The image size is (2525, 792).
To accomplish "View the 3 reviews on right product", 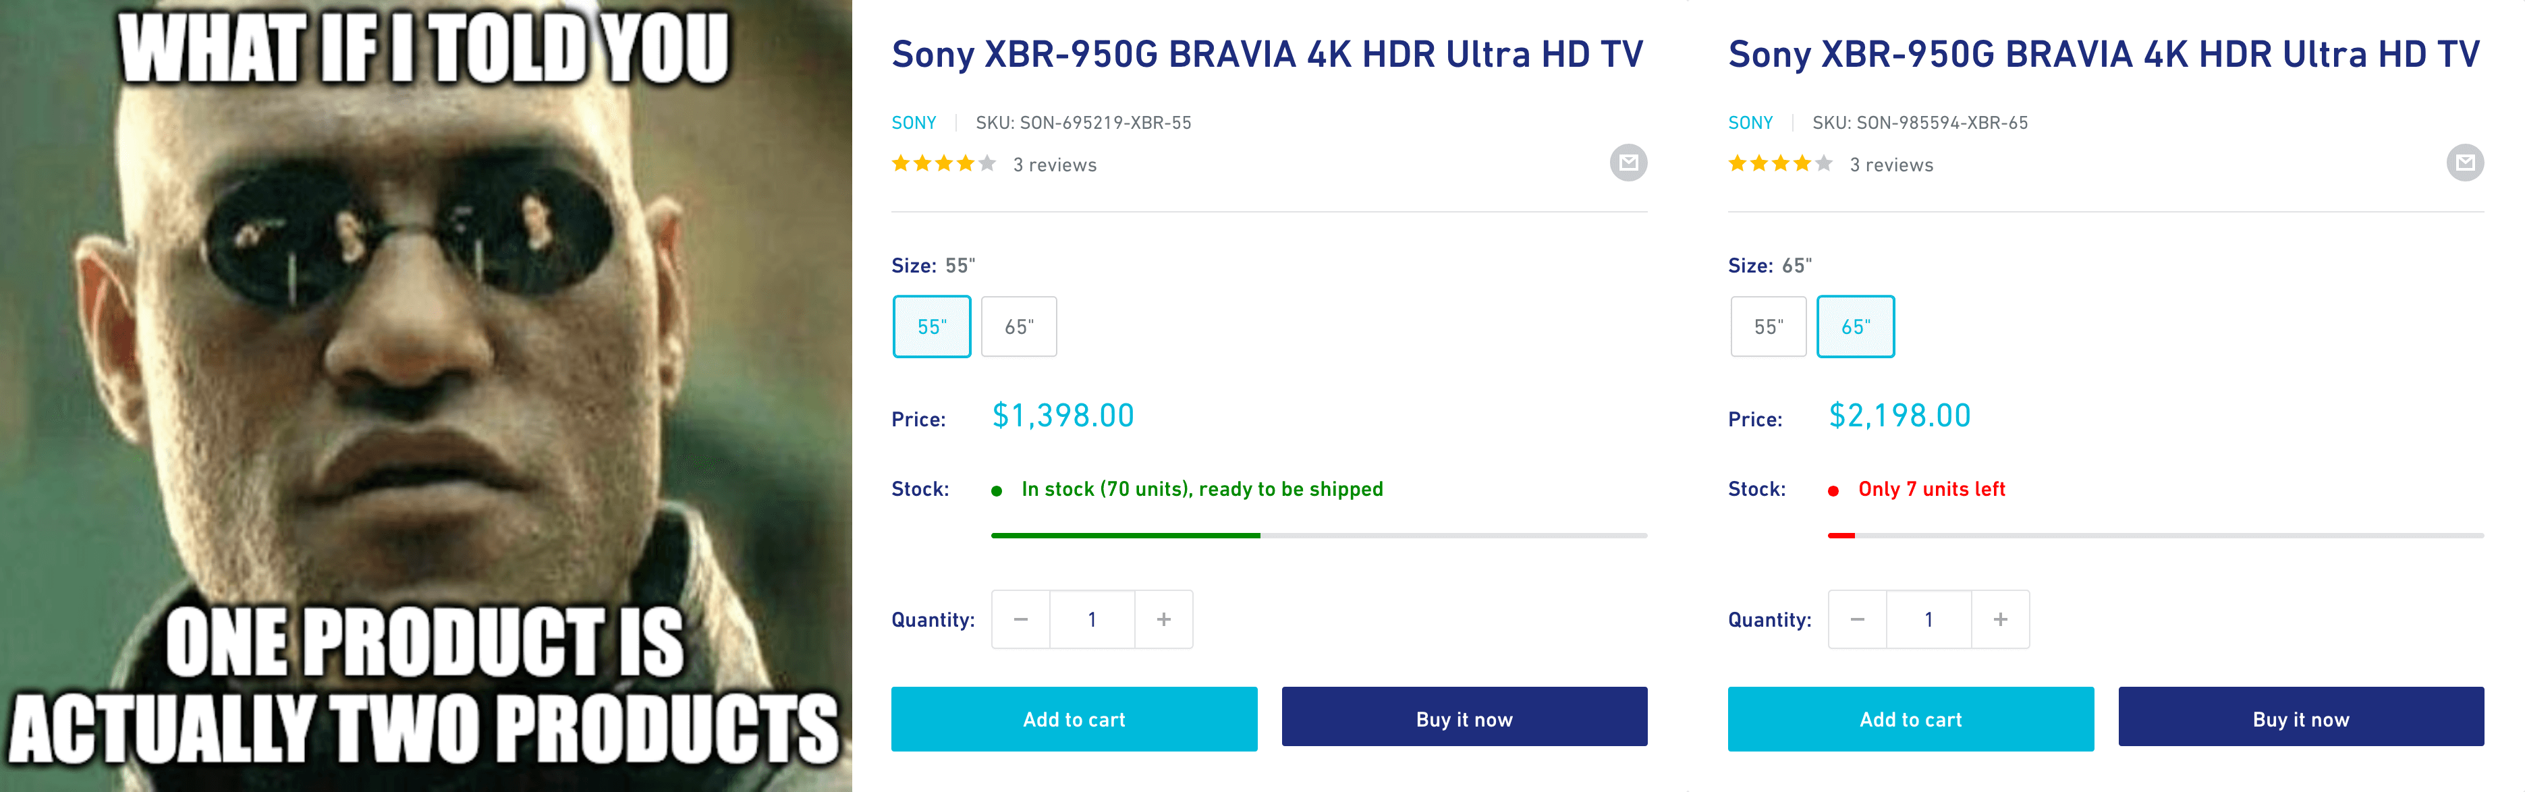I will tap(1891, 165).
